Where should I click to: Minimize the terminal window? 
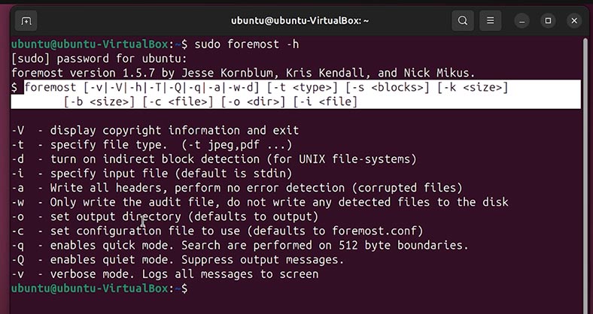(x=522, y=21)
